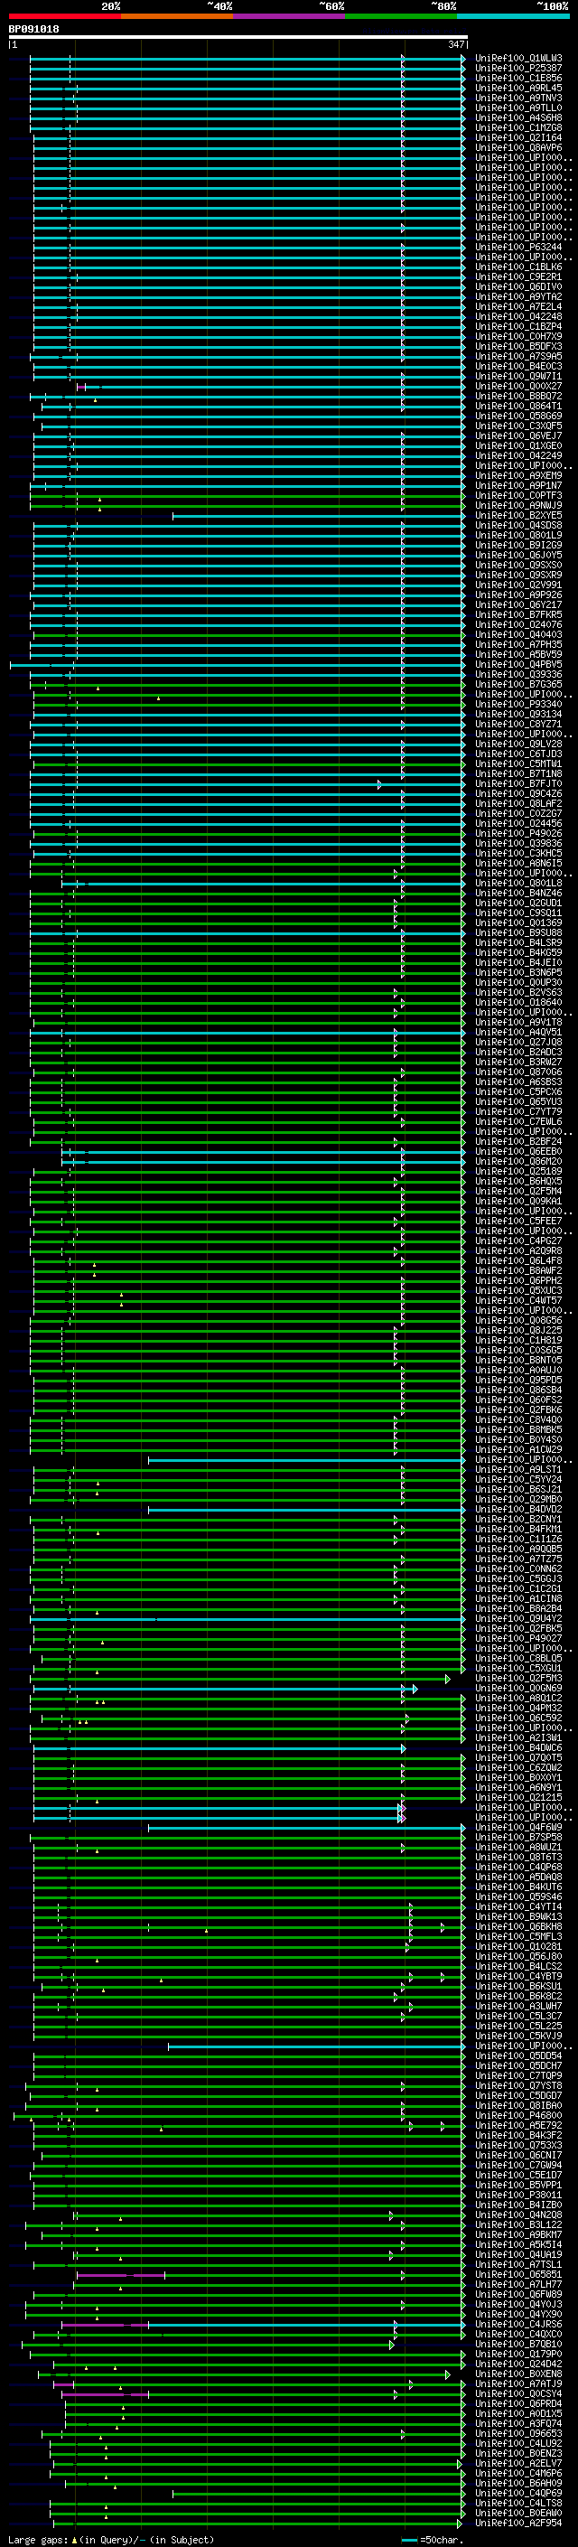Select the UniRef100_C0H7X9 label
The width and height of the screenshot is (578, 2547).
pyautogui.click(x=518, y=336)
